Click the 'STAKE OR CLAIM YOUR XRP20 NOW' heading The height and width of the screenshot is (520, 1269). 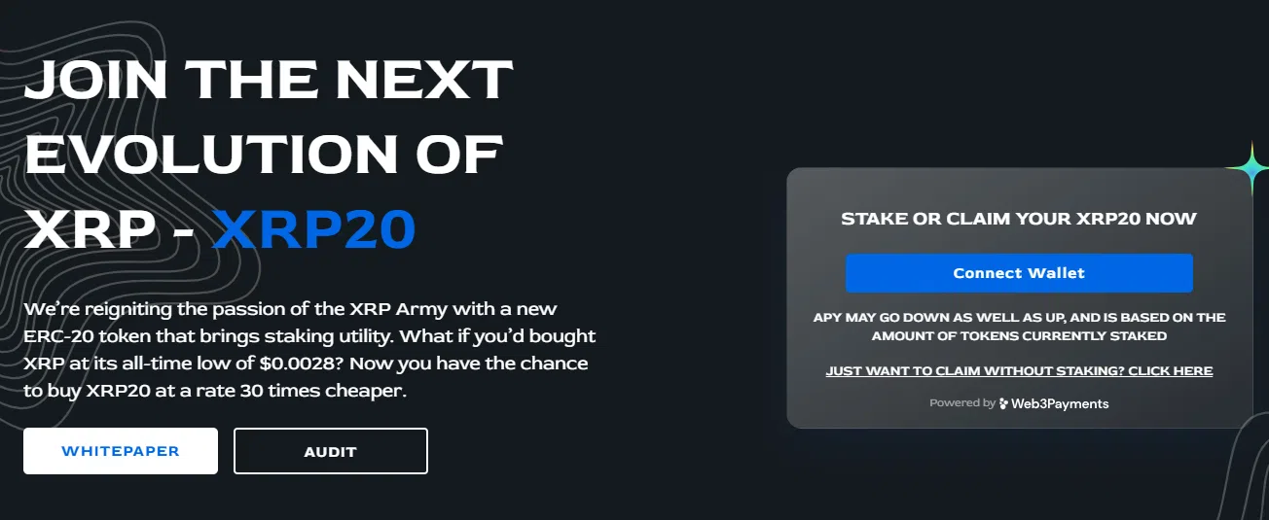pyautogui.click(x=1018, y=219)
